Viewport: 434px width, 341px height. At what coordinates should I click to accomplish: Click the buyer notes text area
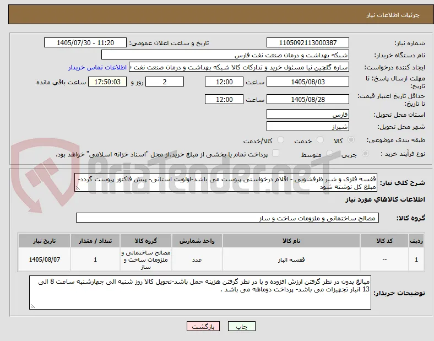(200, 293)
